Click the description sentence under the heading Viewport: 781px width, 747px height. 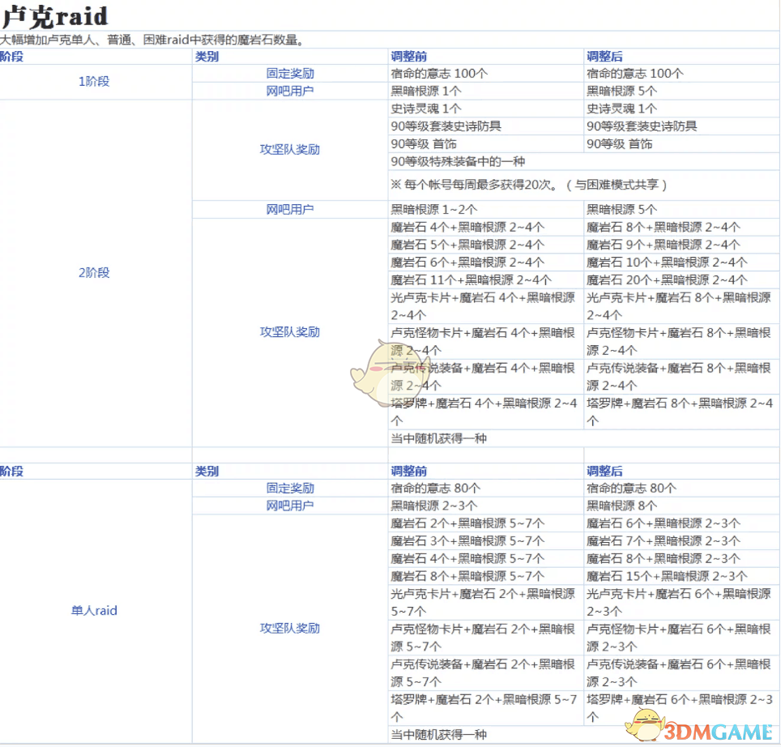point(152,40)
